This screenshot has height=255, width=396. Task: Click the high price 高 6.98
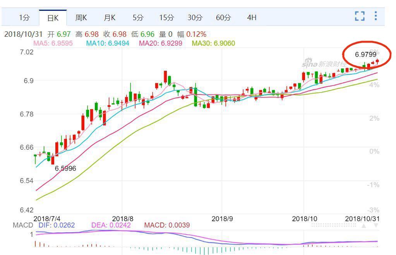click(x=87, y=34)
